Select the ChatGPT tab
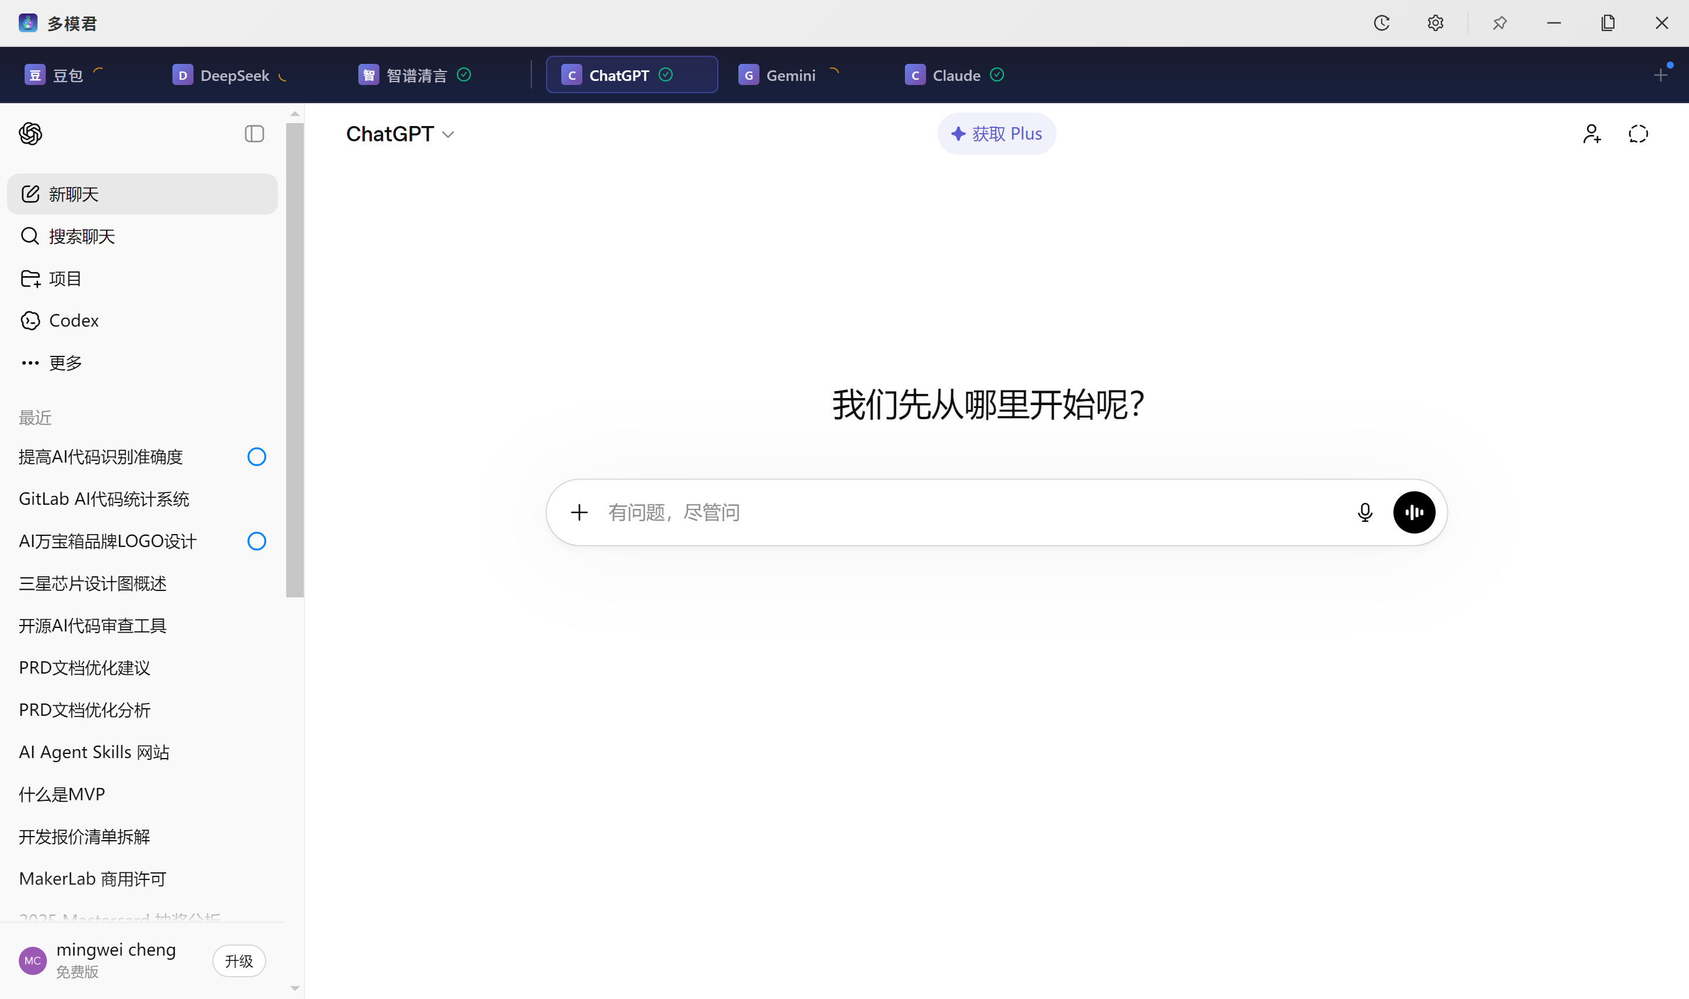 point(632,74)
